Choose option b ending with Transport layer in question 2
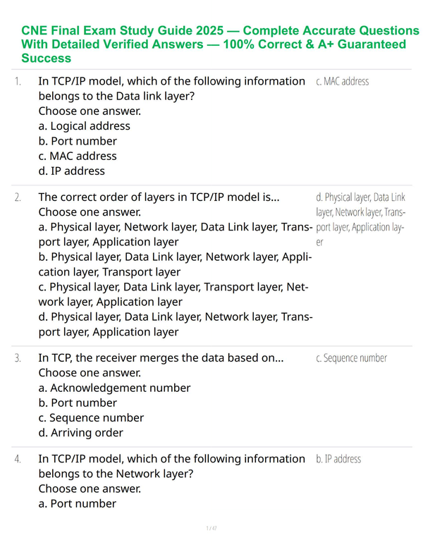 [x=176, y=264]
